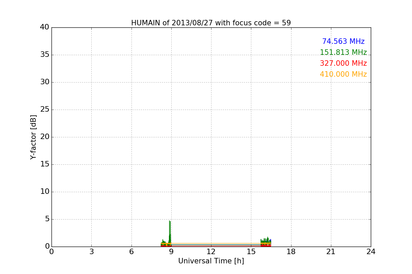Click x-axis tick label '21'
The width and height of the screenshot is (412, 274).
pyautogui.click(x=331, y=252)
